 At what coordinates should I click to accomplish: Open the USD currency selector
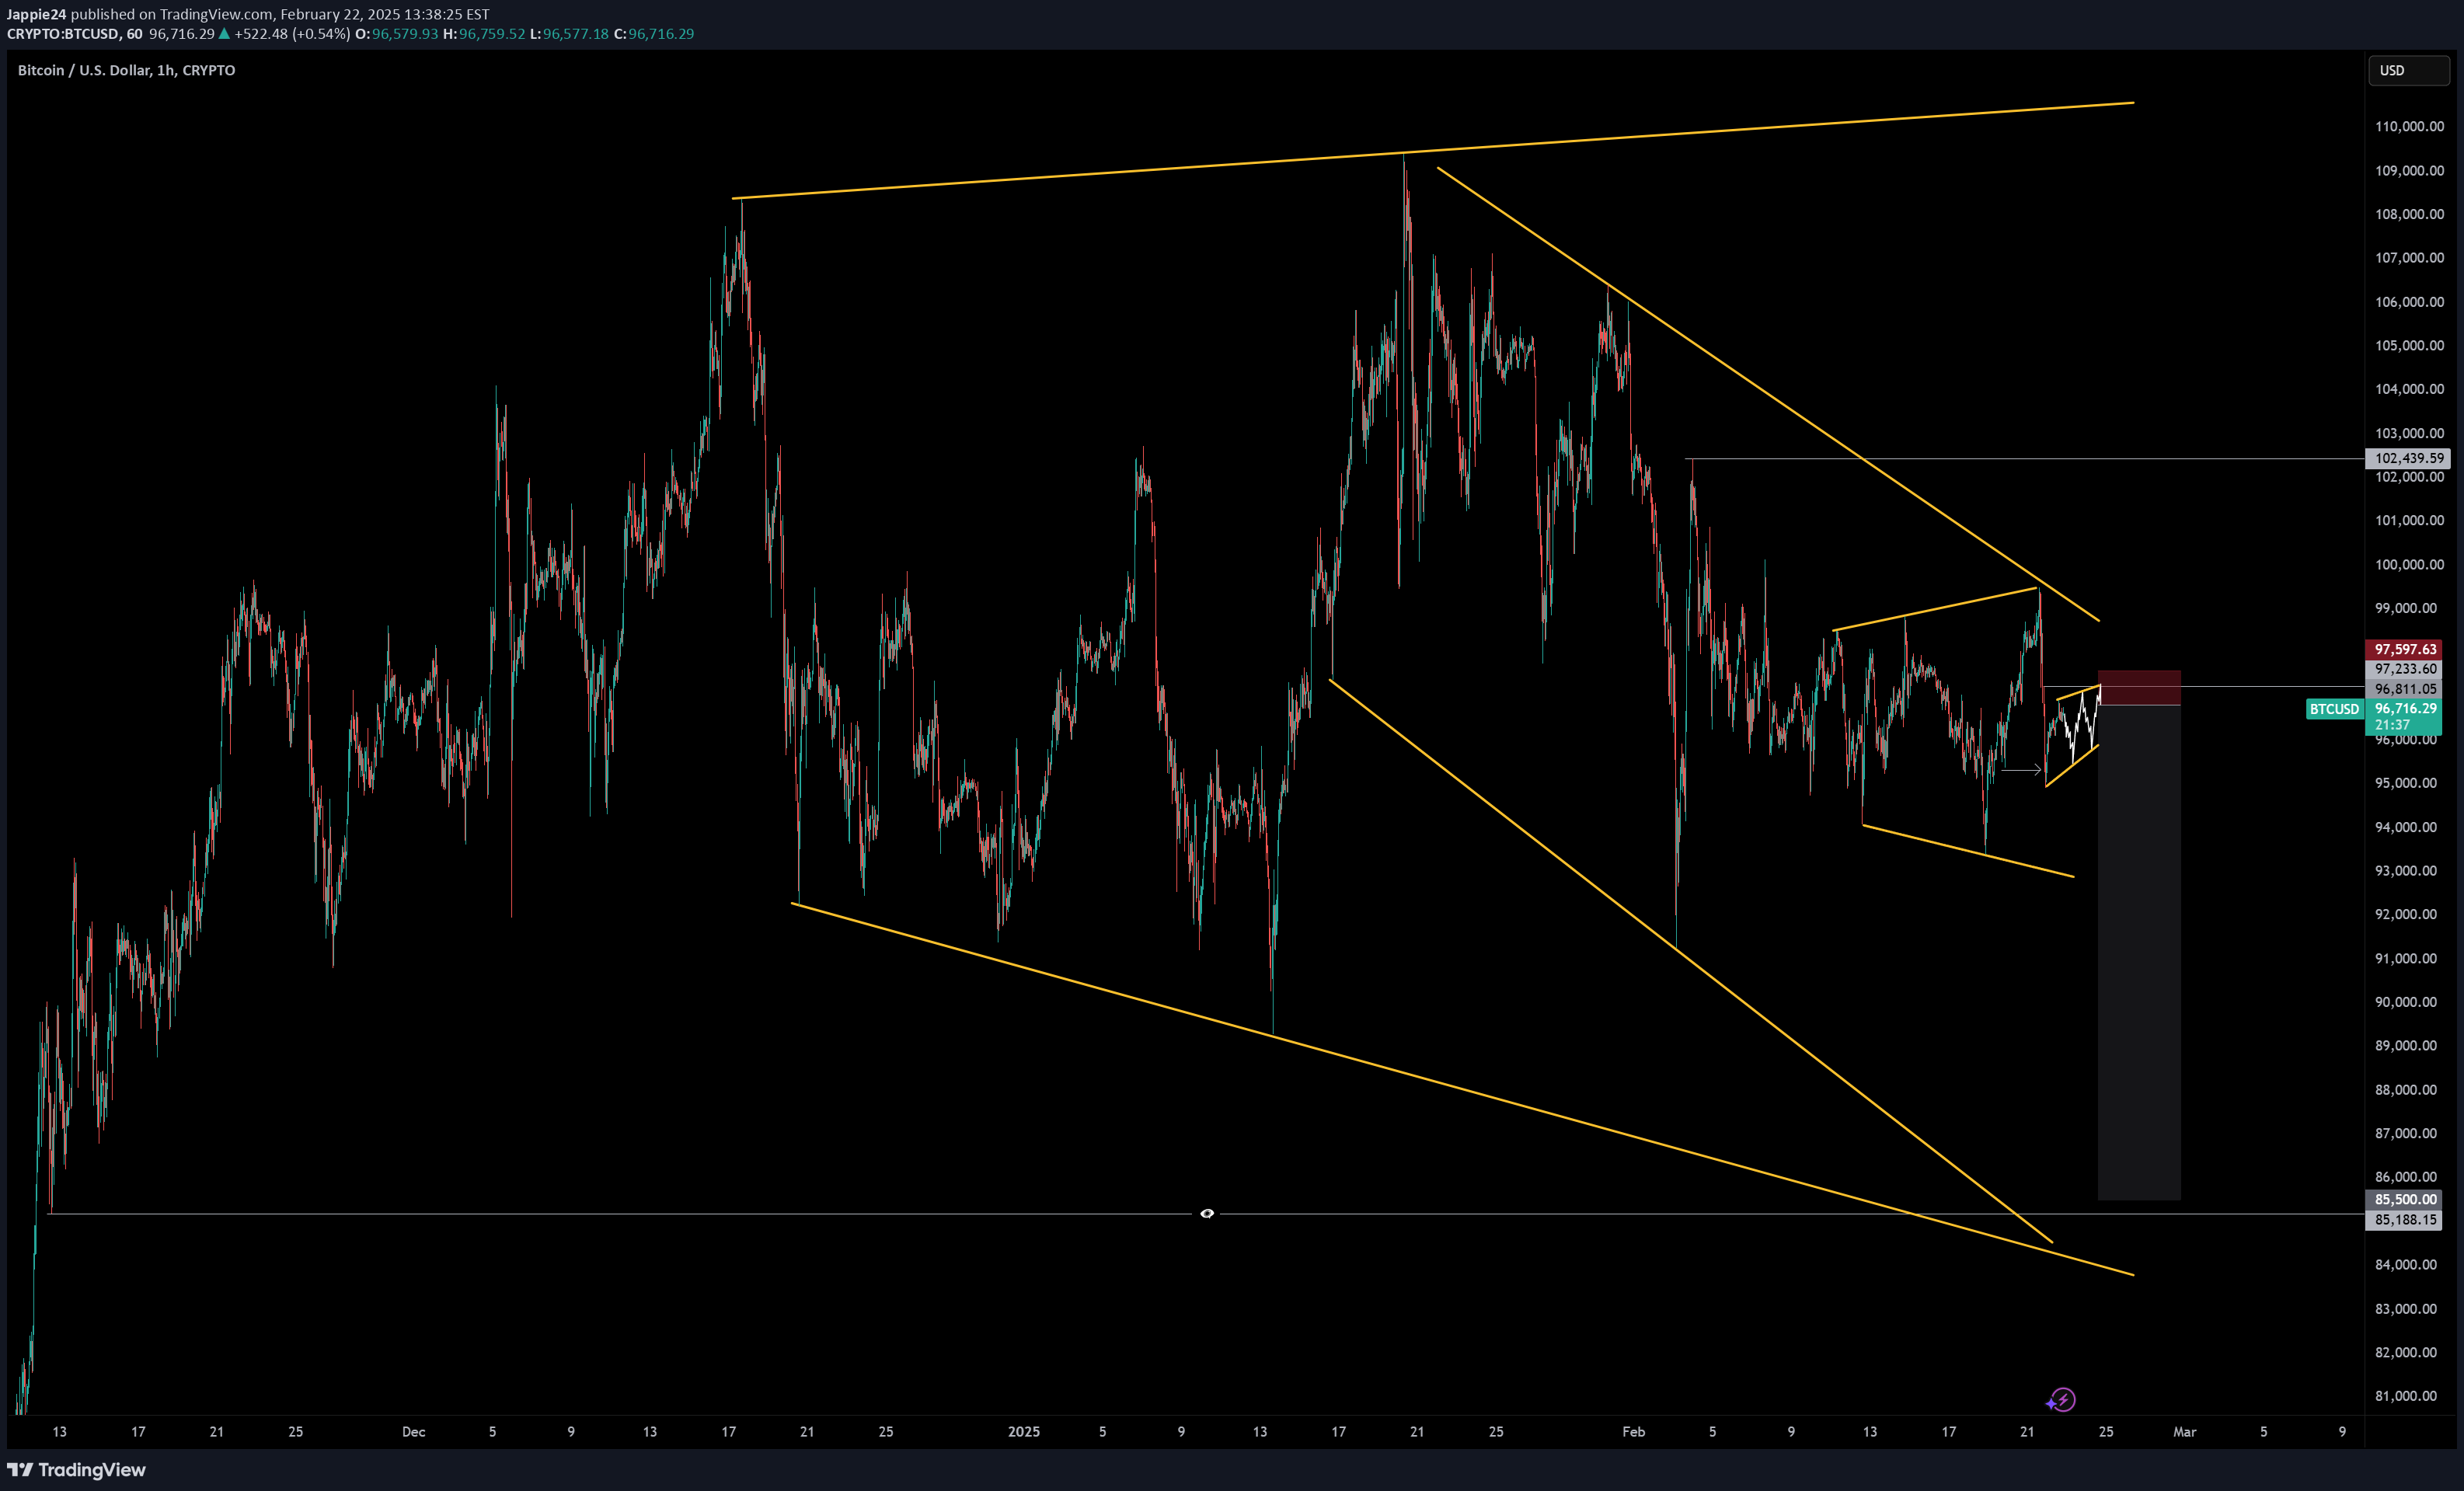click(x=2408, y=70)
